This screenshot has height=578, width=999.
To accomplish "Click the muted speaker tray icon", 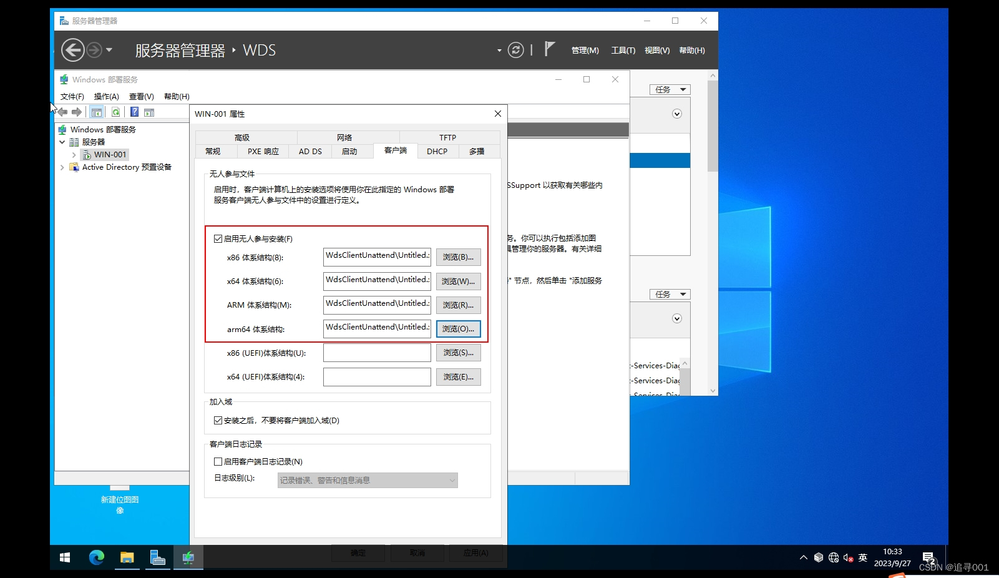I will [x=848, y=557].
